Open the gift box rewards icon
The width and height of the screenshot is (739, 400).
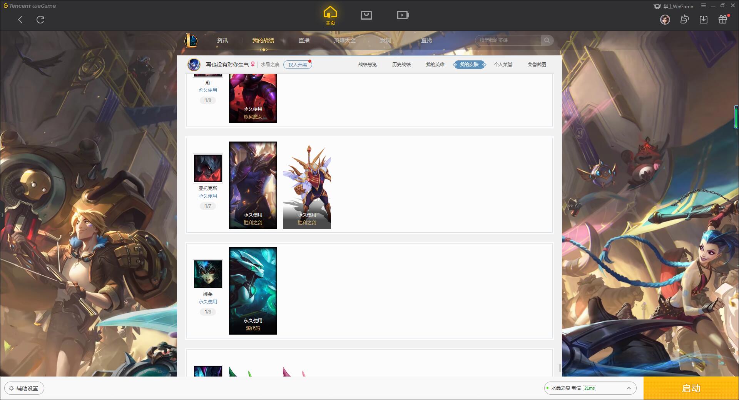(723, 19)
